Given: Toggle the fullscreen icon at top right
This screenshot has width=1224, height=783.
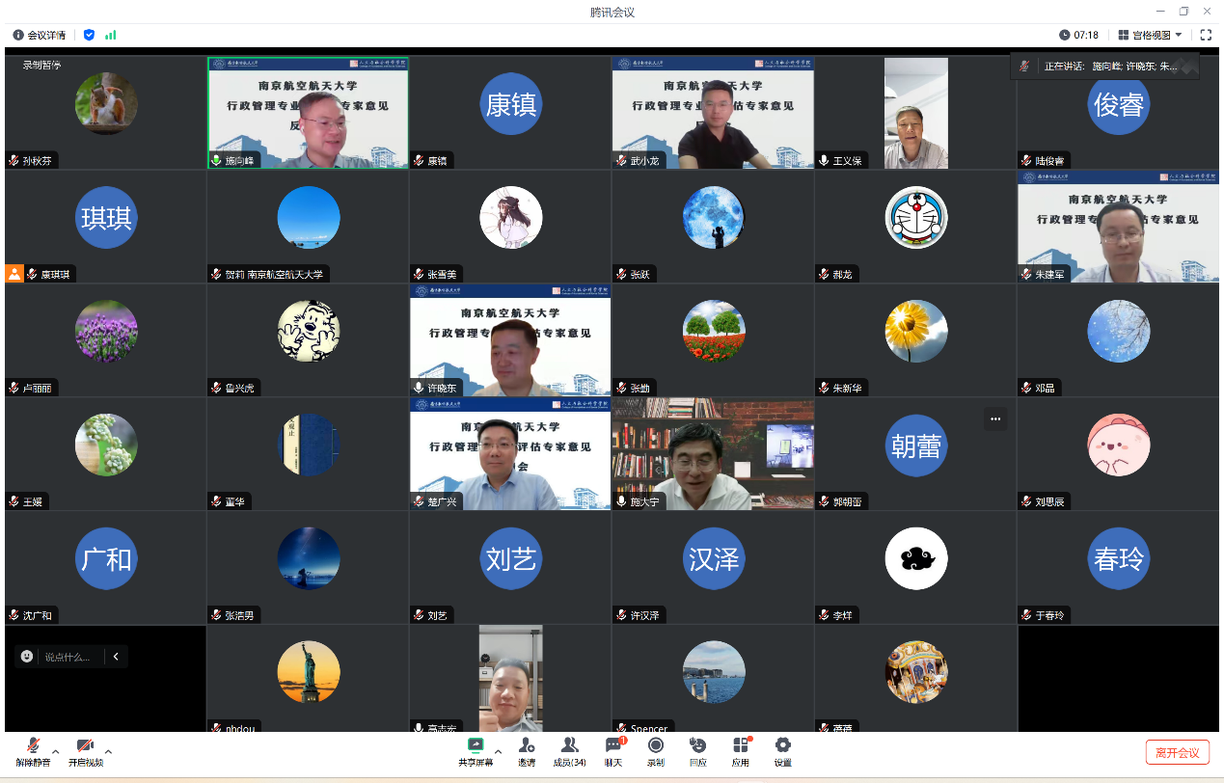Looking at the screenshot, I should 1206,35.
